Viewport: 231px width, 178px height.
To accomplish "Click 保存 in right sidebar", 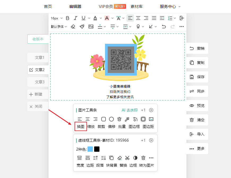I will (197, 77).
